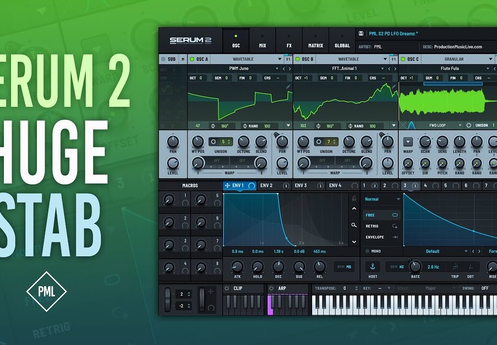497x345 pixels.
Task: Click the envelope zoom magnifier icon
Action: click(354, 225)
